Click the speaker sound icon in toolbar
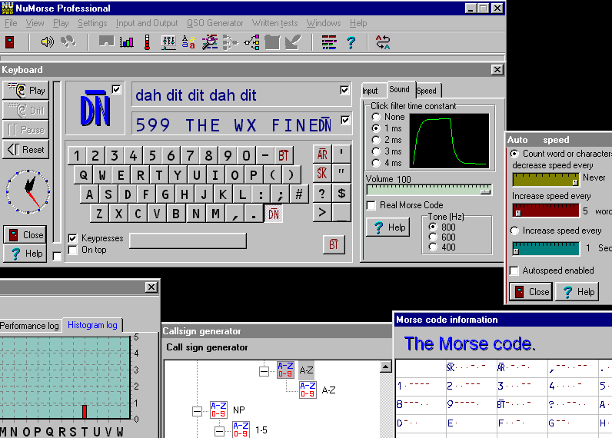 48,42
